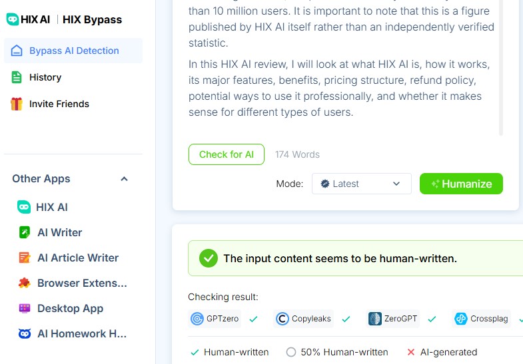Viewport: 523px width, 364px height.
Task: Click the AI-generated legend label
Action: click(448, 352)
